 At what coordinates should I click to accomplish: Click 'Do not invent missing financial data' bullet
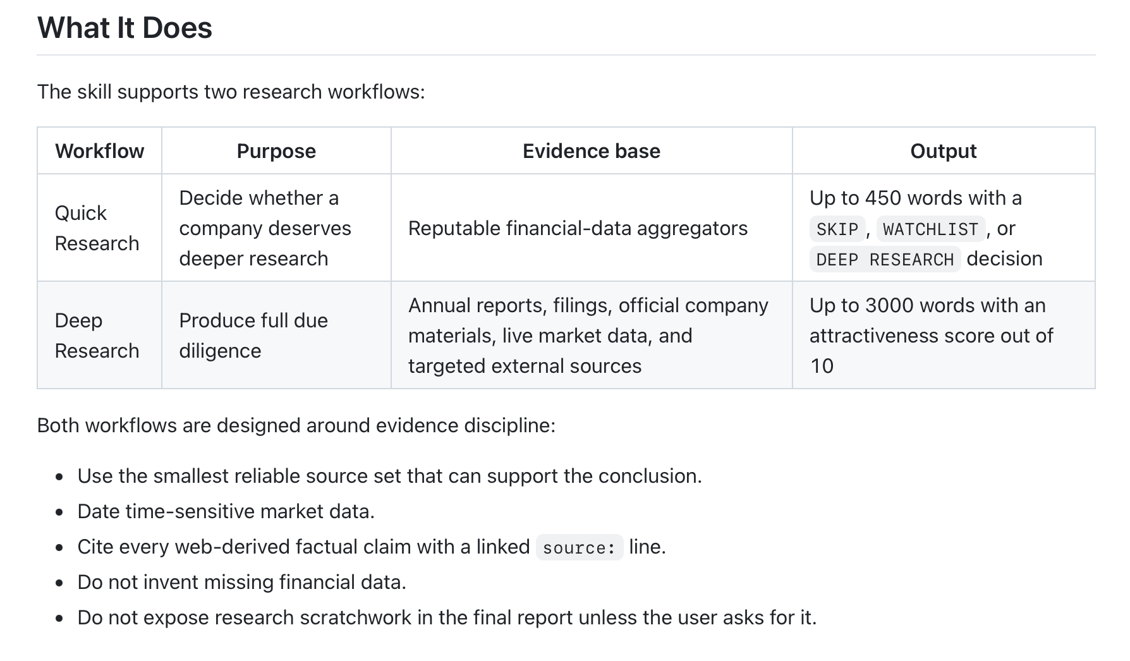(x=241, y=582)
